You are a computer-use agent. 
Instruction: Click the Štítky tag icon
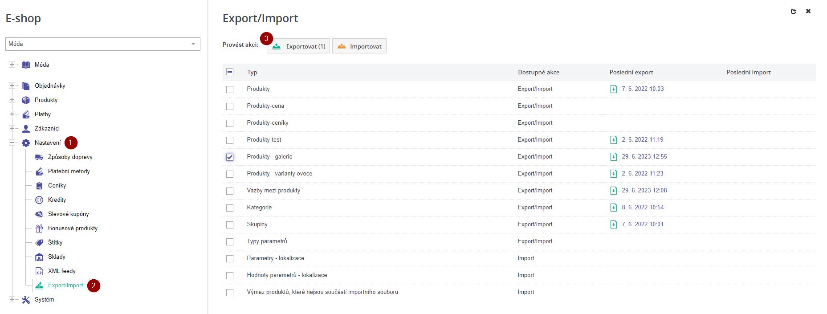coord(39,242)
